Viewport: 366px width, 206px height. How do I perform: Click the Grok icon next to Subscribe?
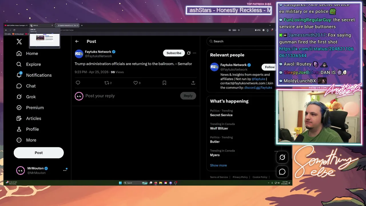pyautogui.click(x=189, y=53)
